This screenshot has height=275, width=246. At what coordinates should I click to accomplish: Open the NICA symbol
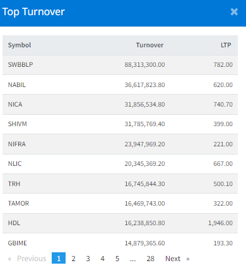(x=15, y=104)
